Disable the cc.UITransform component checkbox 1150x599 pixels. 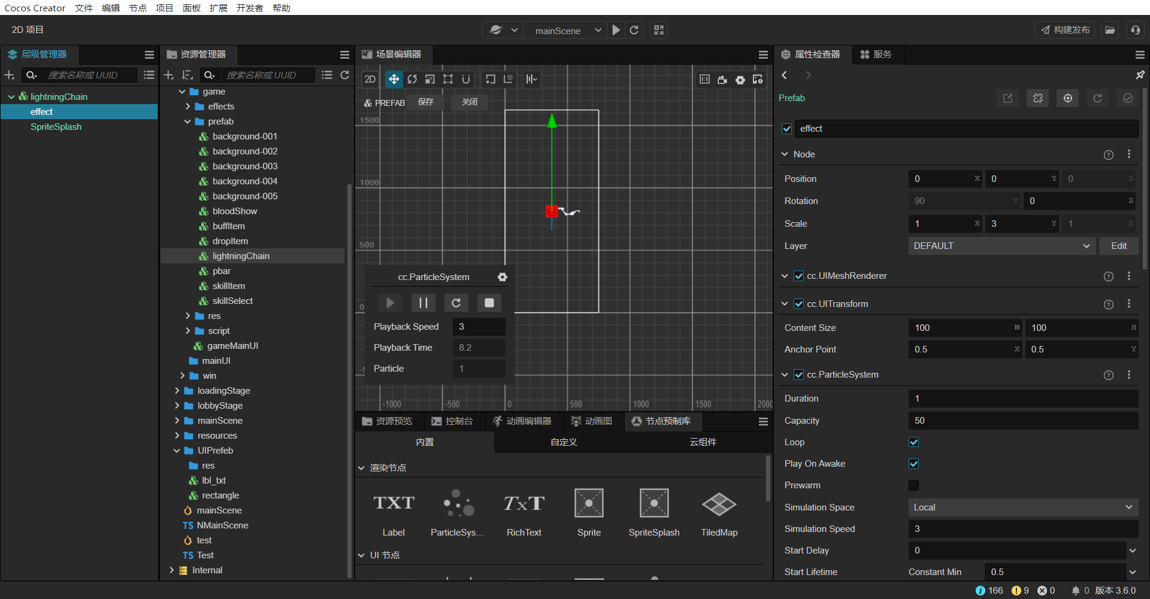[799, 304]
